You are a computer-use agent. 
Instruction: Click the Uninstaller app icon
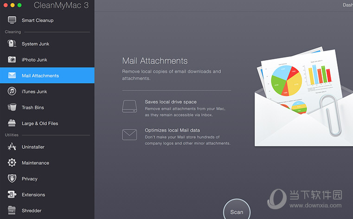pos(12,147)
